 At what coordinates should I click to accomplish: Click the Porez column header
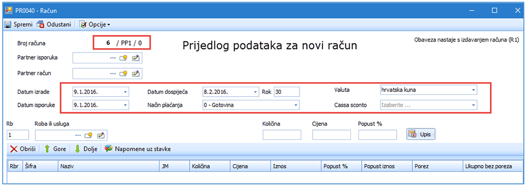tap(437, 166)
